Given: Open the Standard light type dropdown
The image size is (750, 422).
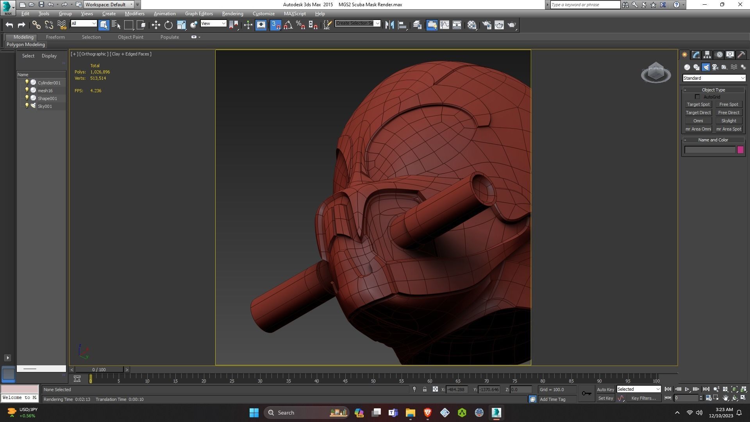Looking at the screenshot, I should (714, 78).
